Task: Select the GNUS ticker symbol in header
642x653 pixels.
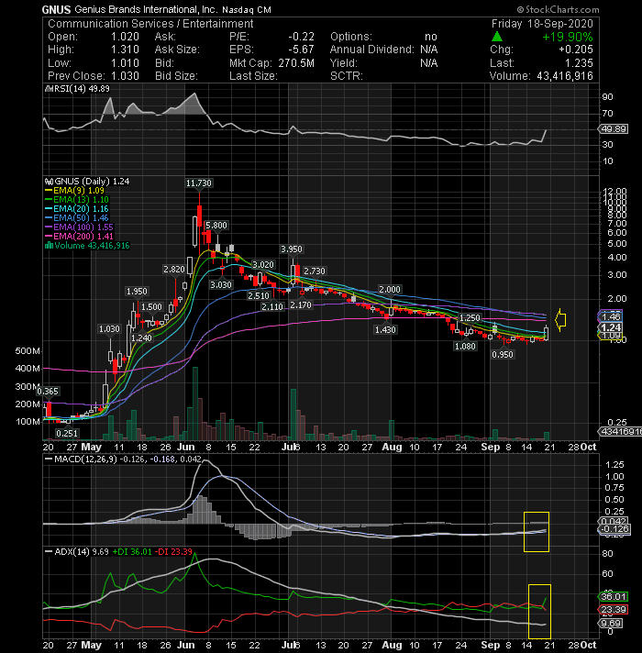Action: [x=56, y=9]
